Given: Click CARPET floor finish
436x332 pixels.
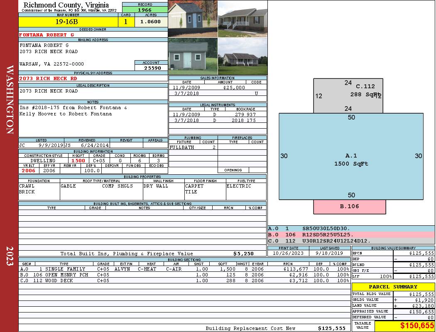Looking at the screenshot, I should 194,186.
